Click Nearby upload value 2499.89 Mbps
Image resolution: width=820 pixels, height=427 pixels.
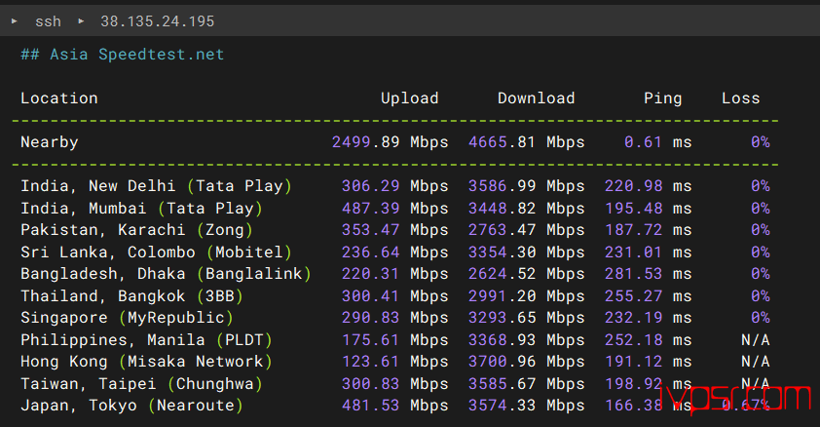391,142
